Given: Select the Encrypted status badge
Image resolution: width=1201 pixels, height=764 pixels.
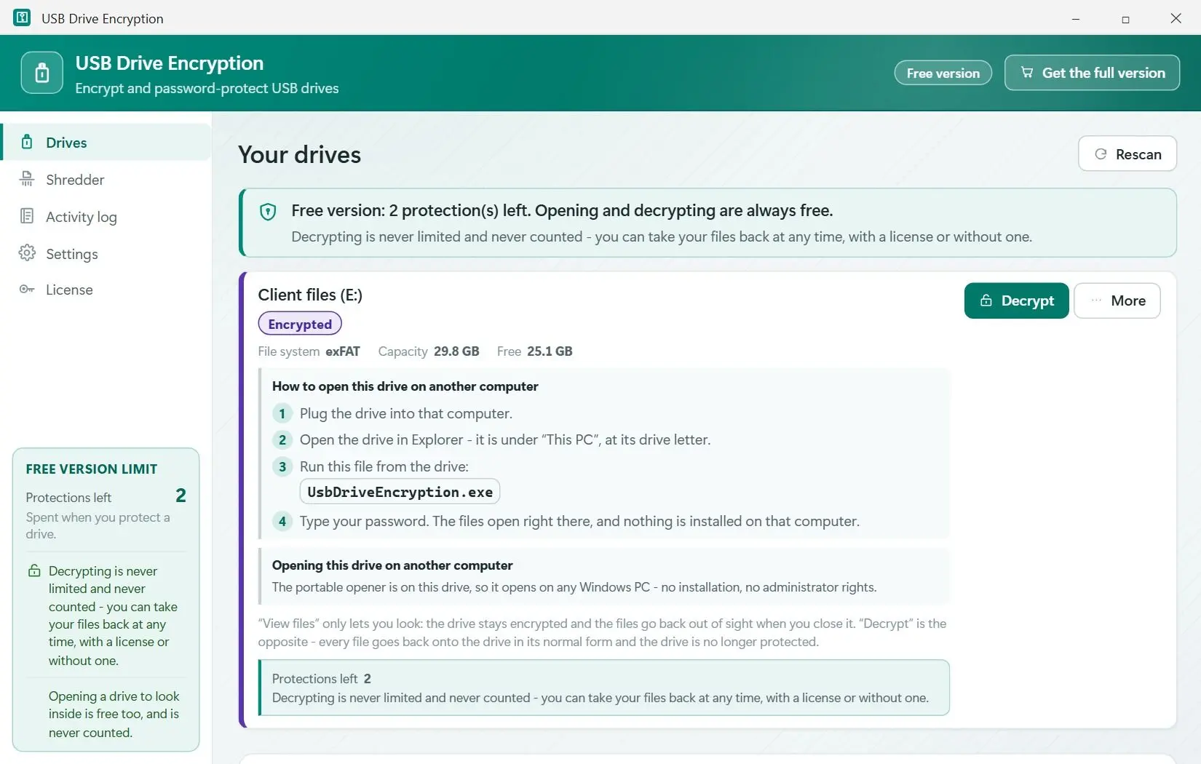Looking at the screenshot, I should [300, 324].
